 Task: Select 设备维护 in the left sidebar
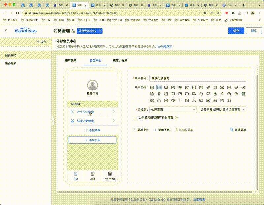point(11,64)
